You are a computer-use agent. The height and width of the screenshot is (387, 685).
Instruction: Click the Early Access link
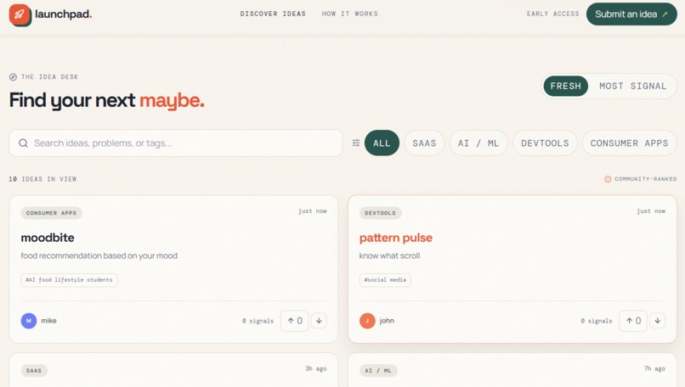point(552,14)
